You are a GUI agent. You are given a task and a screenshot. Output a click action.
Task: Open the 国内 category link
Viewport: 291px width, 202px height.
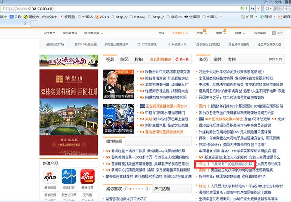[x=202, y=106]
